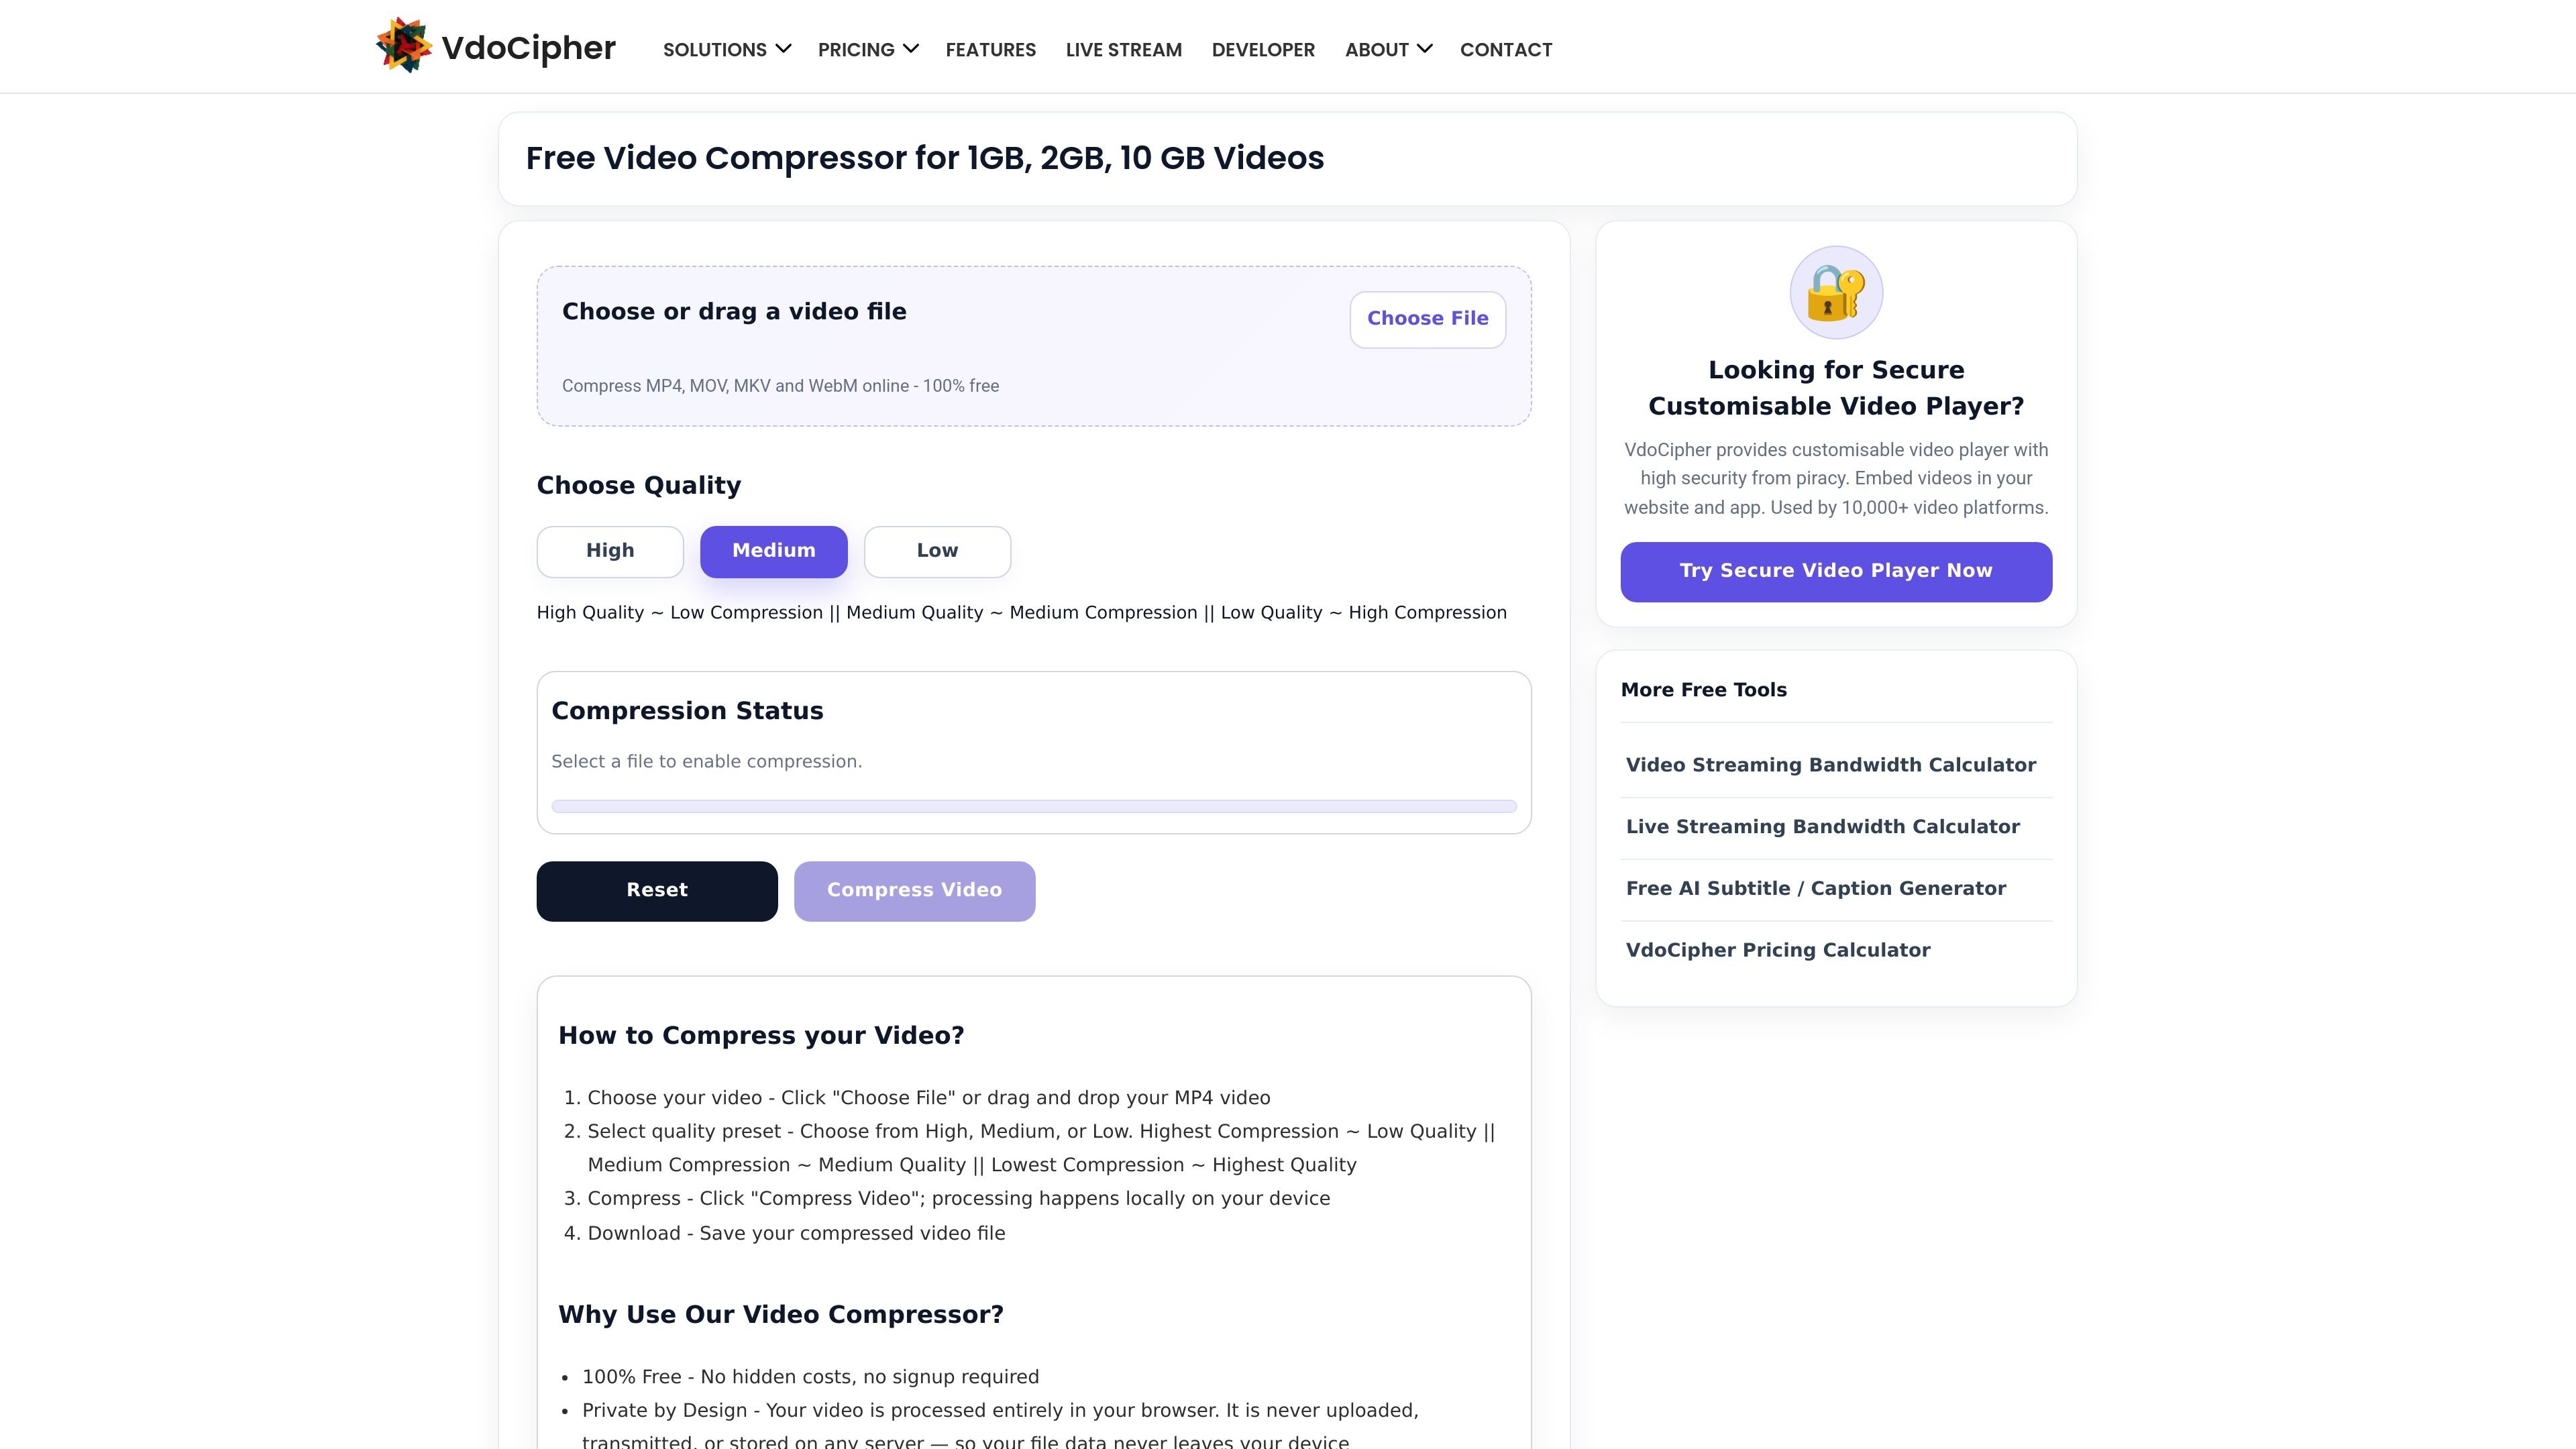Click the "High Quality ~ Low Compression" description line

pos(1021,613)
